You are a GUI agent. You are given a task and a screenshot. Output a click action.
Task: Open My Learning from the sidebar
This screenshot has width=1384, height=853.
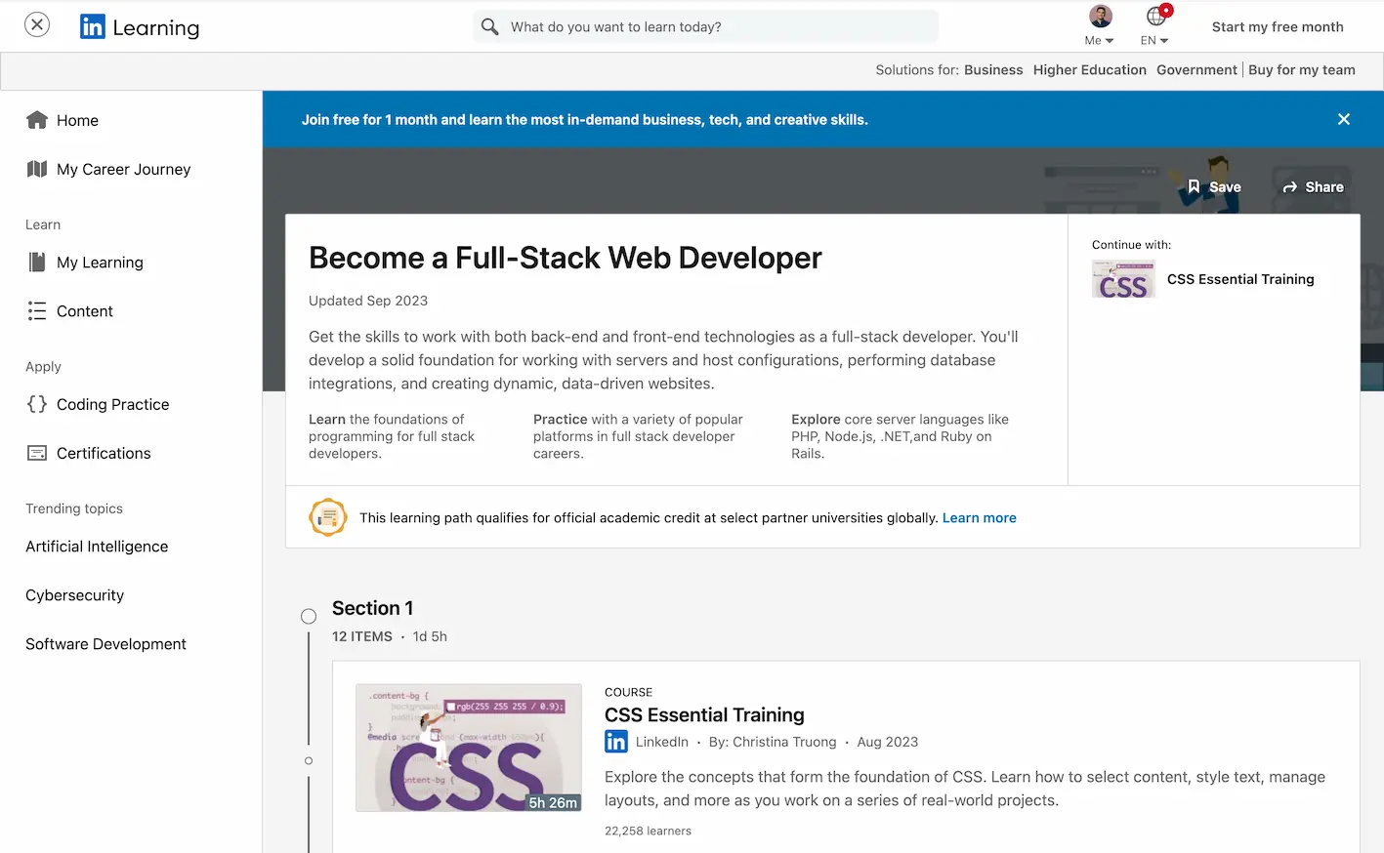pyautogui.click(x=36, y=262)
